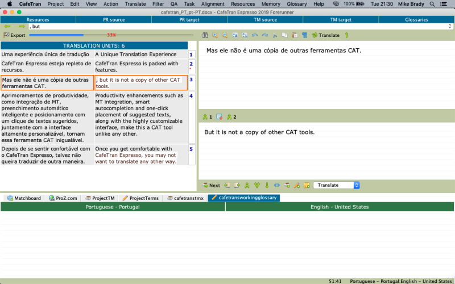Open the Translate status dropdown
This screenshot has width=455, height=284.
coord(337,185)
